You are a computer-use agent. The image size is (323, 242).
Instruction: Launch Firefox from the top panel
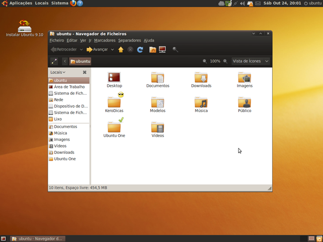click(73, 3)
